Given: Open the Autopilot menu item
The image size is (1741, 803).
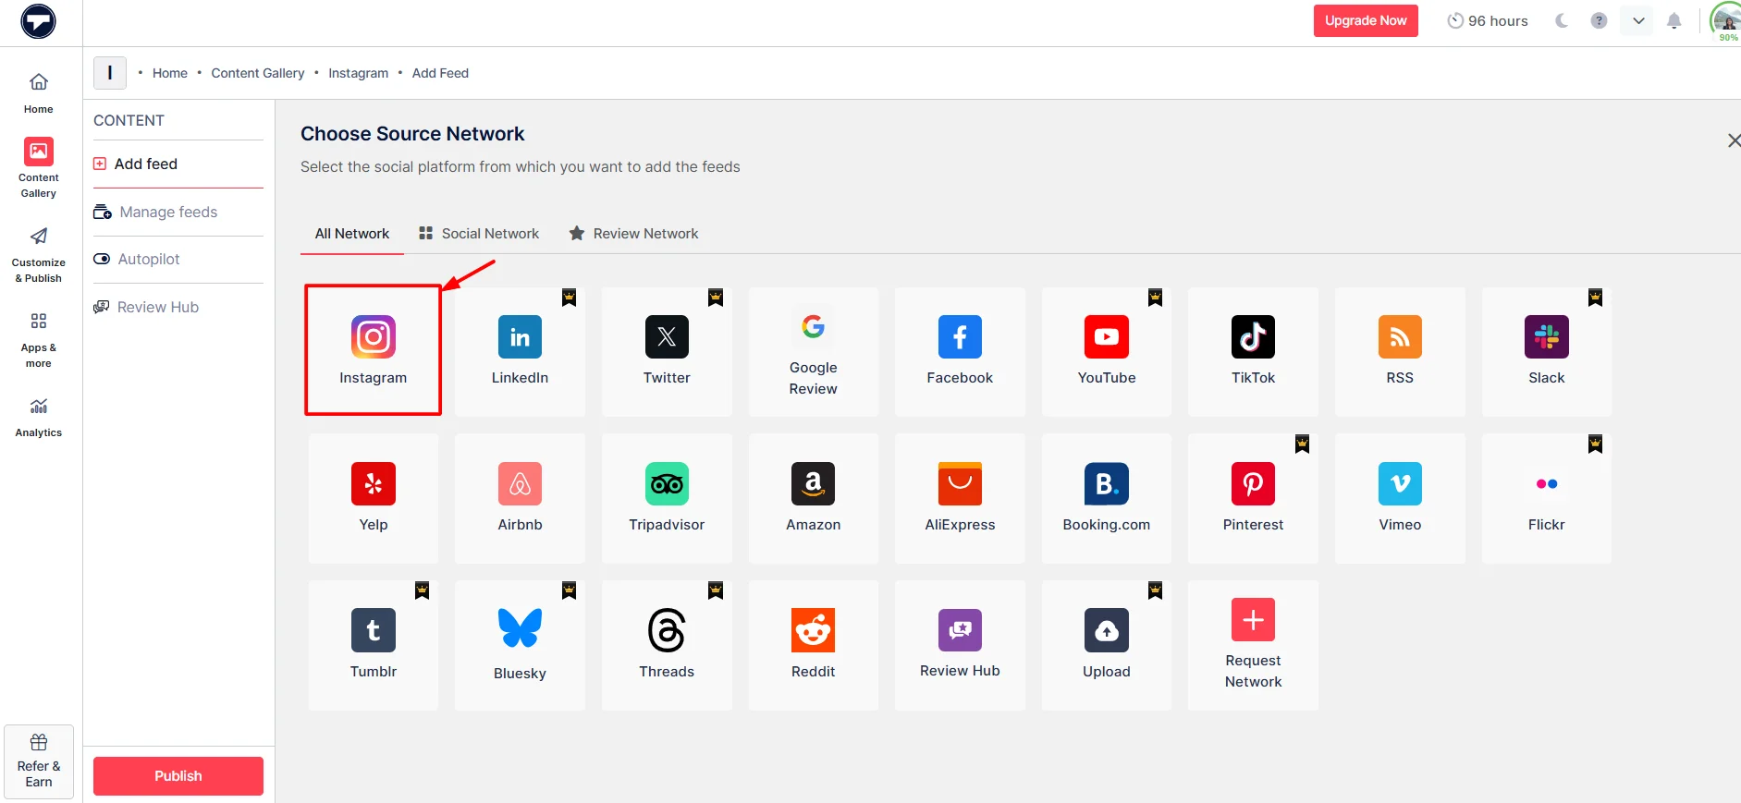Looking at the screenshot, I should [x=178, y=259].
